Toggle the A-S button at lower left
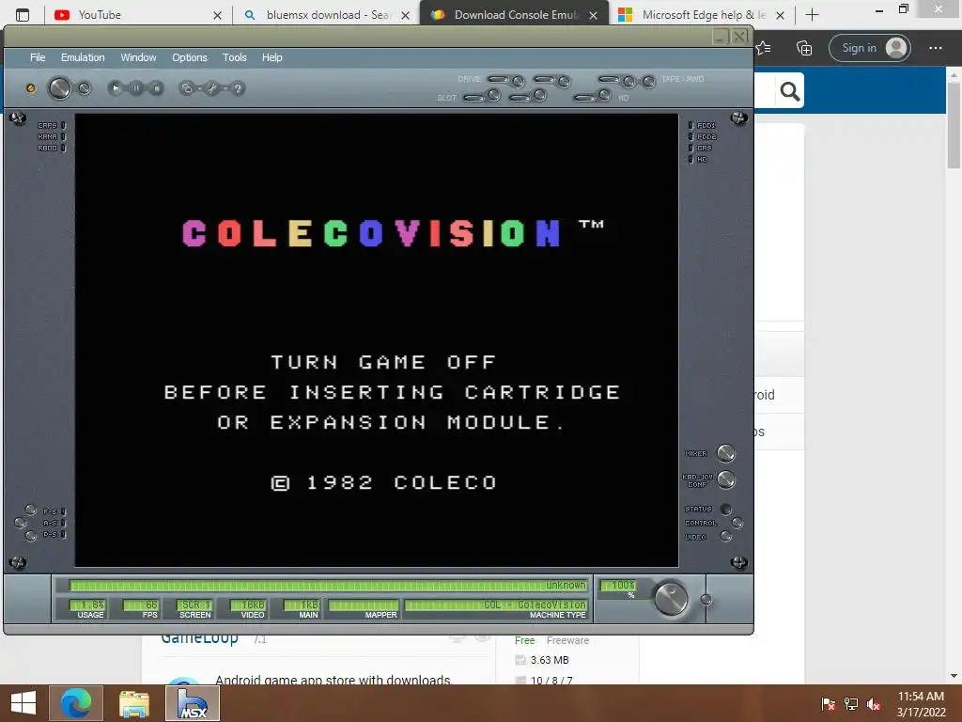This screenshot has height=722, width=962. click(x=21, y=523)
